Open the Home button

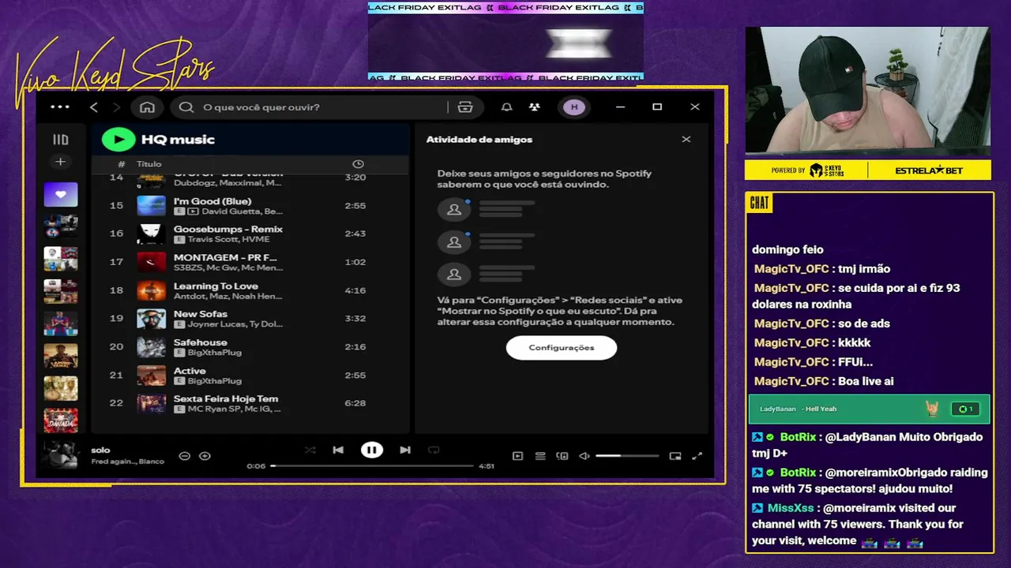[147, 107]
